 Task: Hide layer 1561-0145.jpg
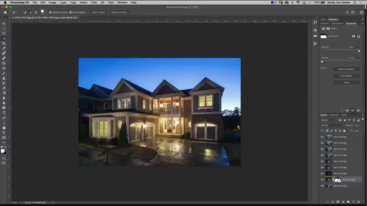[322, 186]
